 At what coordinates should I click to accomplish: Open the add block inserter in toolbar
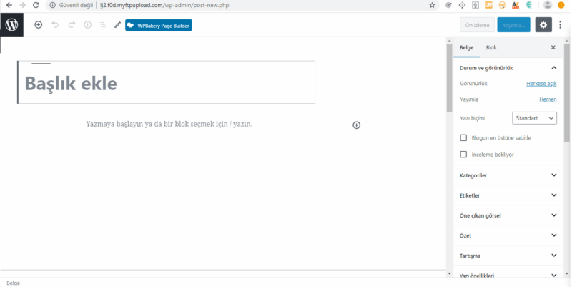39,25
